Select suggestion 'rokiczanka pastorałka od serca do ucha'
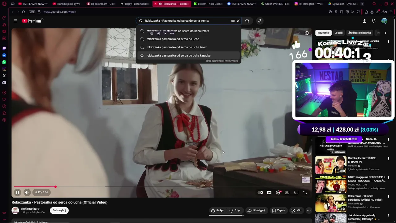The width and height of the screenshot is (396, 223). (x=188, y=39)
